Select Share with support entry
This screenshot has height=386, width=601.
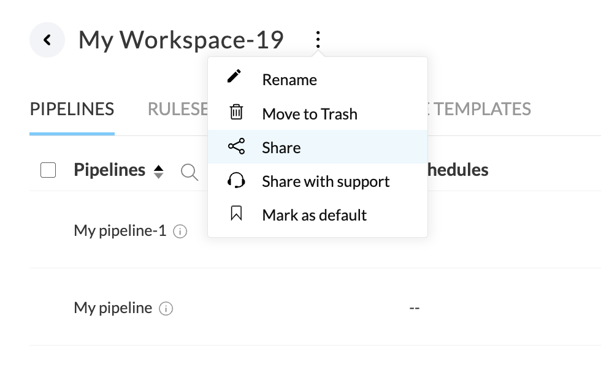[326, 181]
